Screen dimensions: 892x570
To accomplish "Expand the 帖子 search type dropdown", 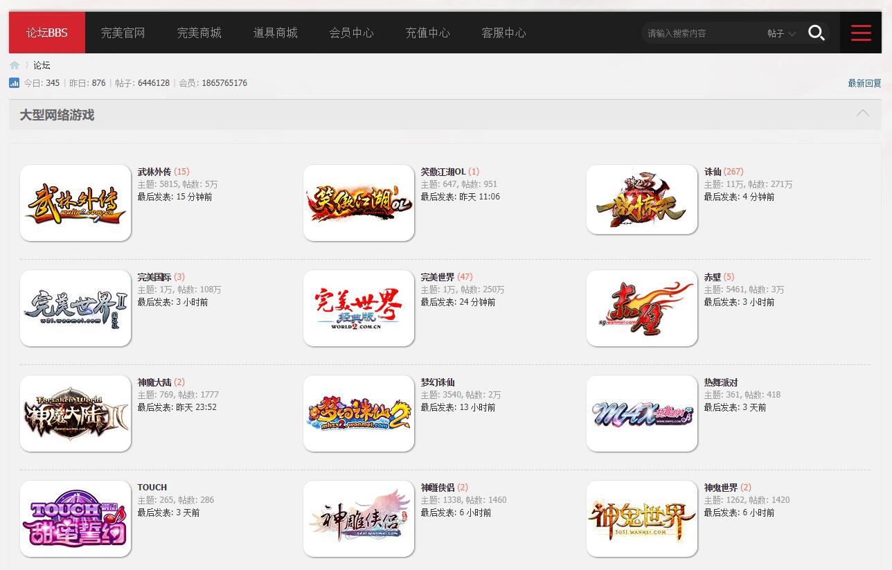I will pos(781,33).
